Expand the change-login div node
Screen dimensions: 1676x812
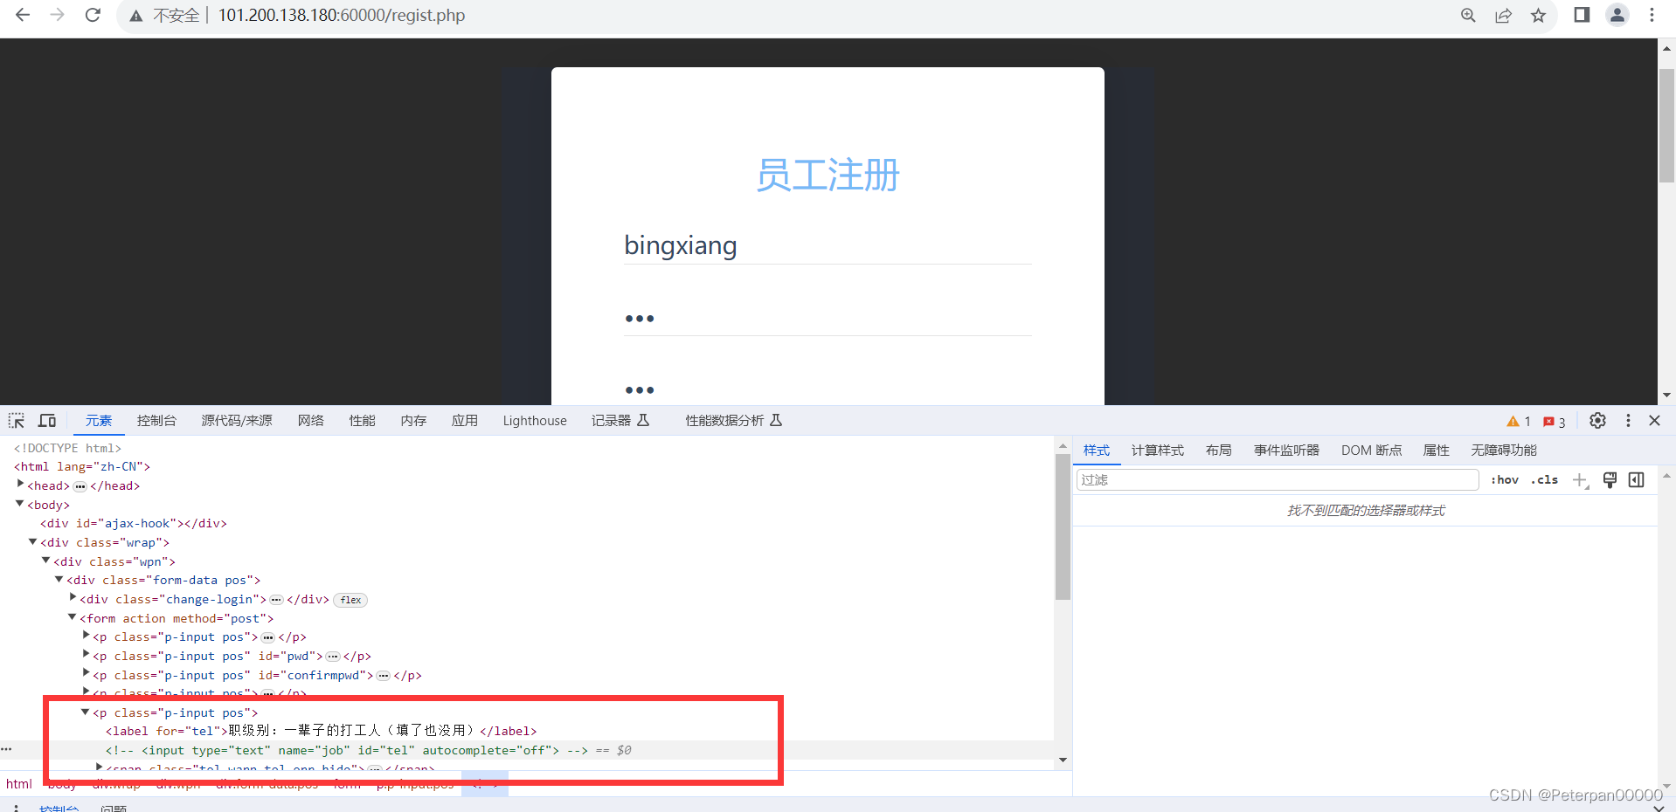pos(73,597)
